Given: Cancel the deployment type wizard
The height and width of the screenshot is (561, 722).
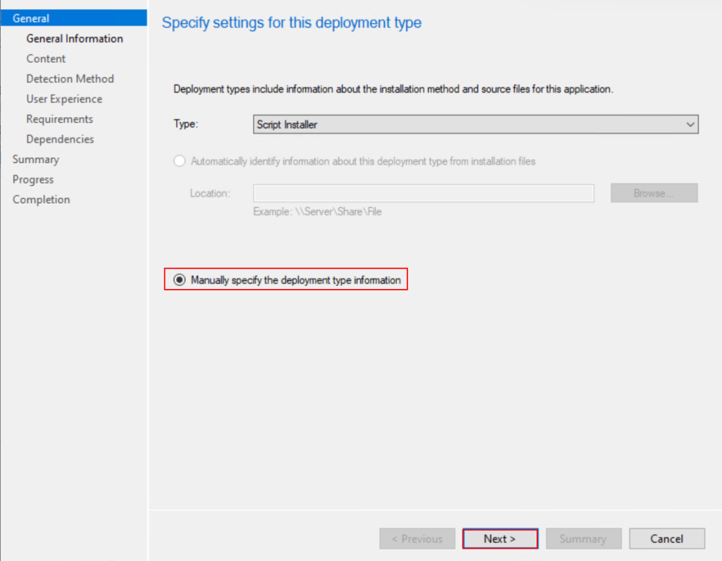Looking at the screenshot, I should (666, 538).
